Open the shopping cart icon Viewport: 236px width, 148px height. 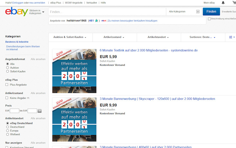(234, 3)
